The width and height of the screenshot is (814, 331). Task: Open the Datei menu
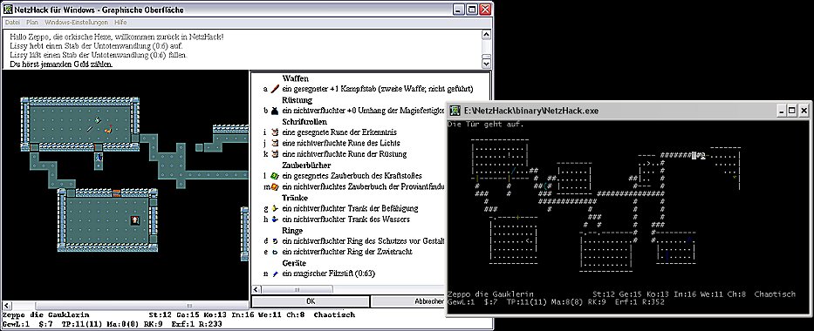pos(12,23)
